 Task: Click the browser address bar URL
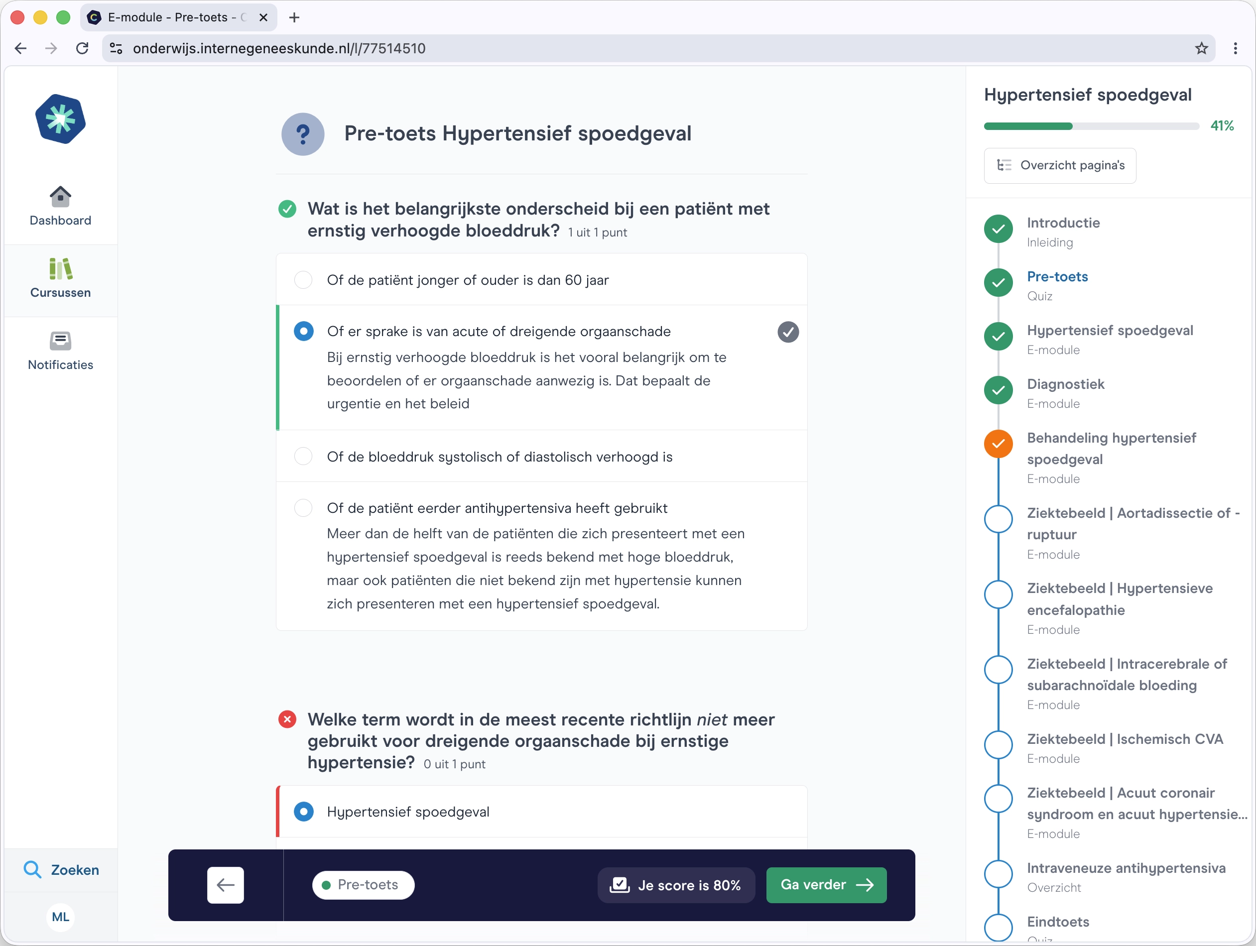coord(279,48)
